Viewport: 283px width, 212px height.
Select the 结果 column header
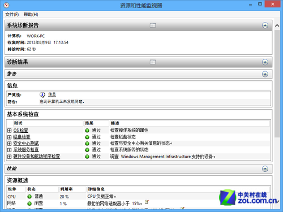coord(96,123)
